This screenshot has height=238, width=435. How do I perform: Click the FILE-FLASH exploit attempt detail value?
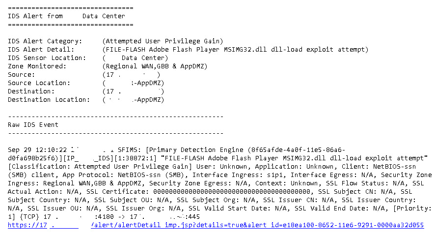pyautogui.click(x=235, y=49)
